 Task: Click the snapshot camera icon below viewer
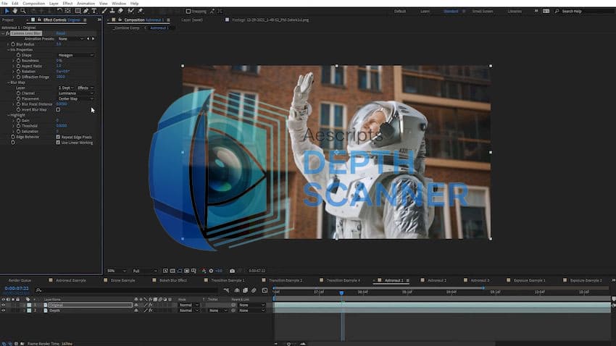coord(232,271)
